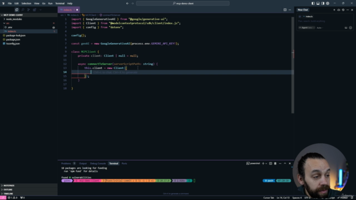
Task: Click the mcp-demo-client command search box
Action: (x=183, y=3)
